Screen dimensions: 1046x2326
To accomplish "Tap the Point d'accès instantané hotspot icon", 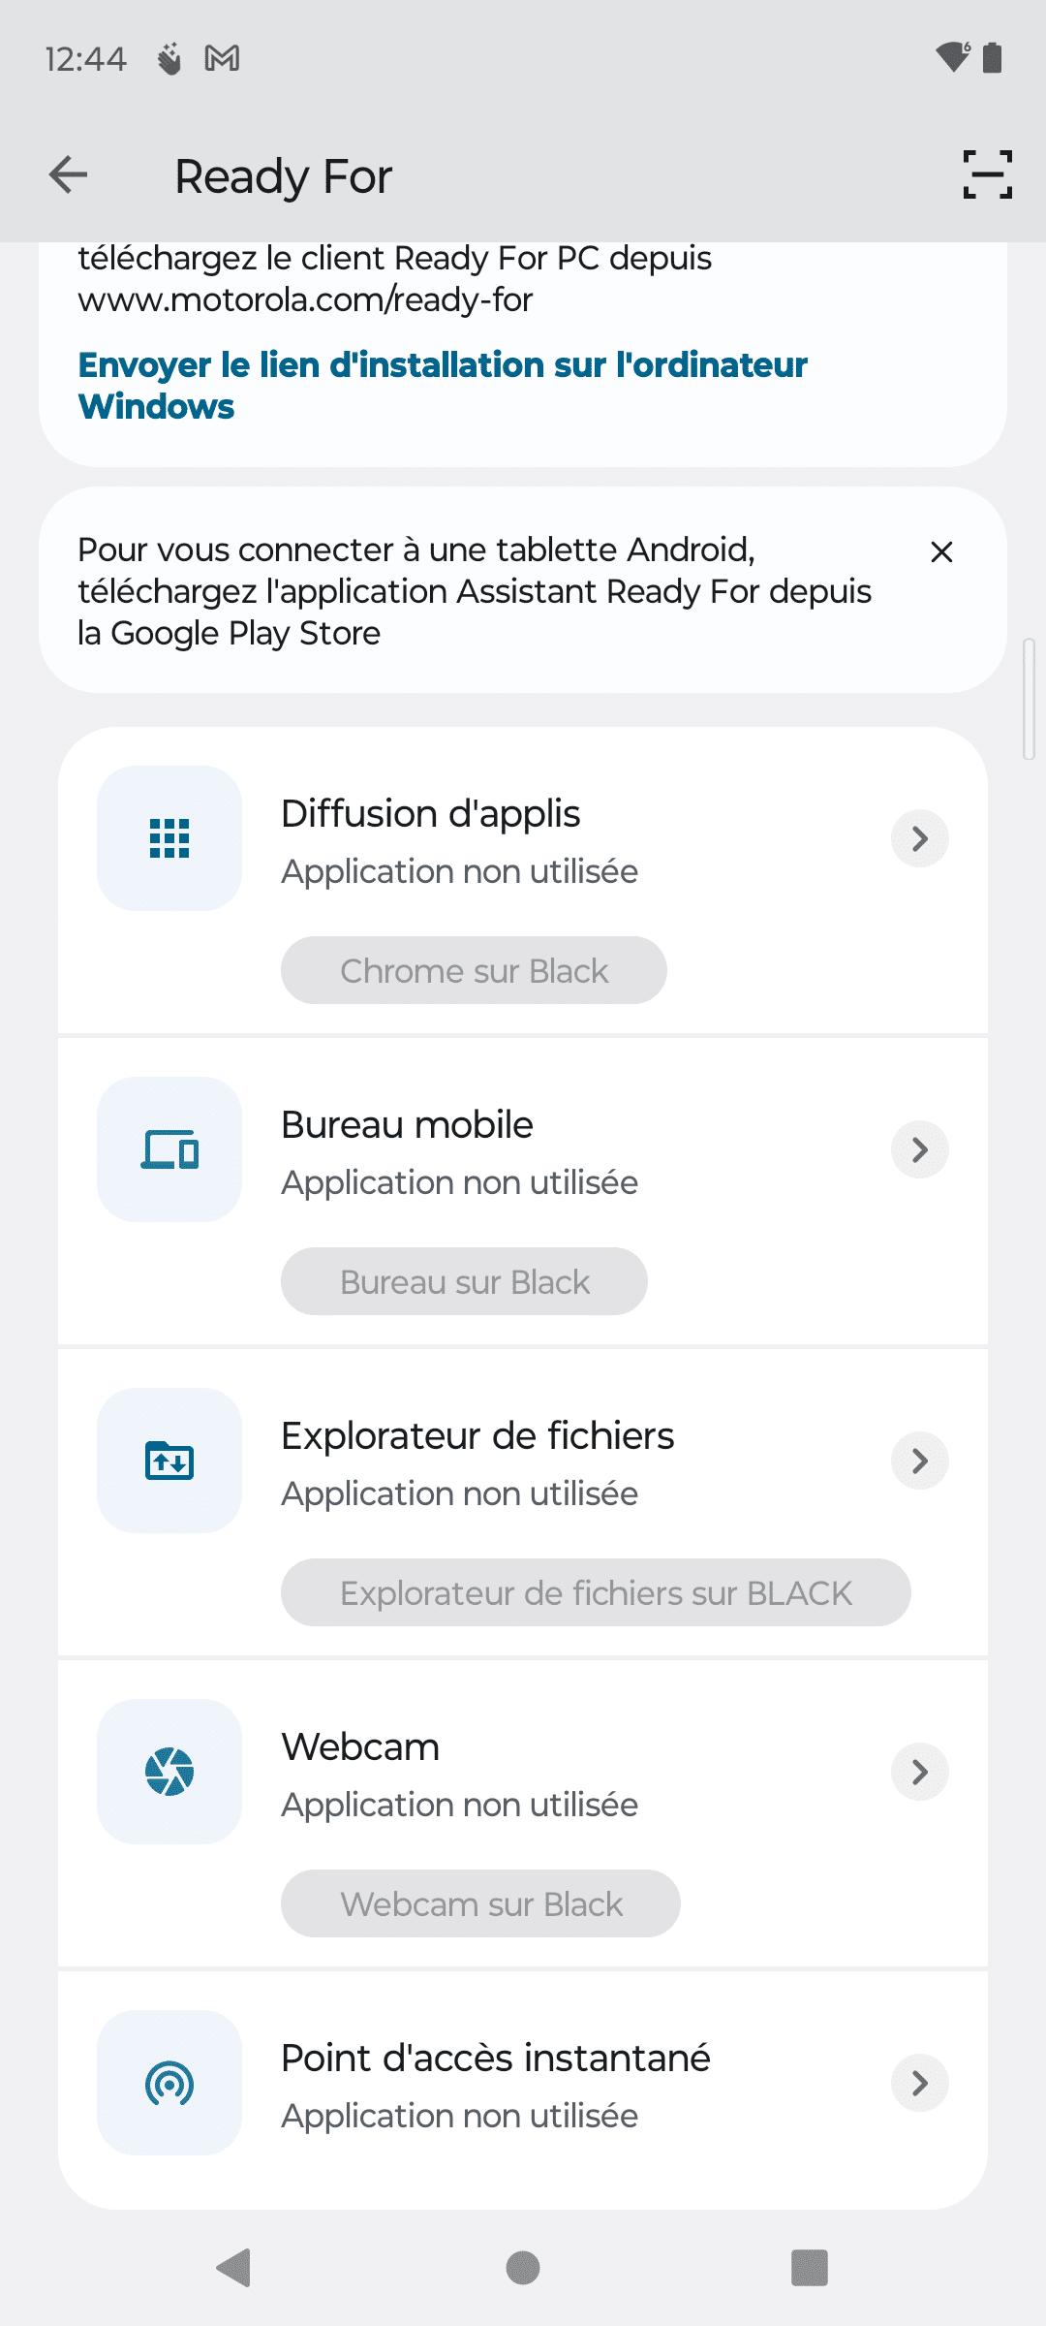I will tap(169, 2083).
